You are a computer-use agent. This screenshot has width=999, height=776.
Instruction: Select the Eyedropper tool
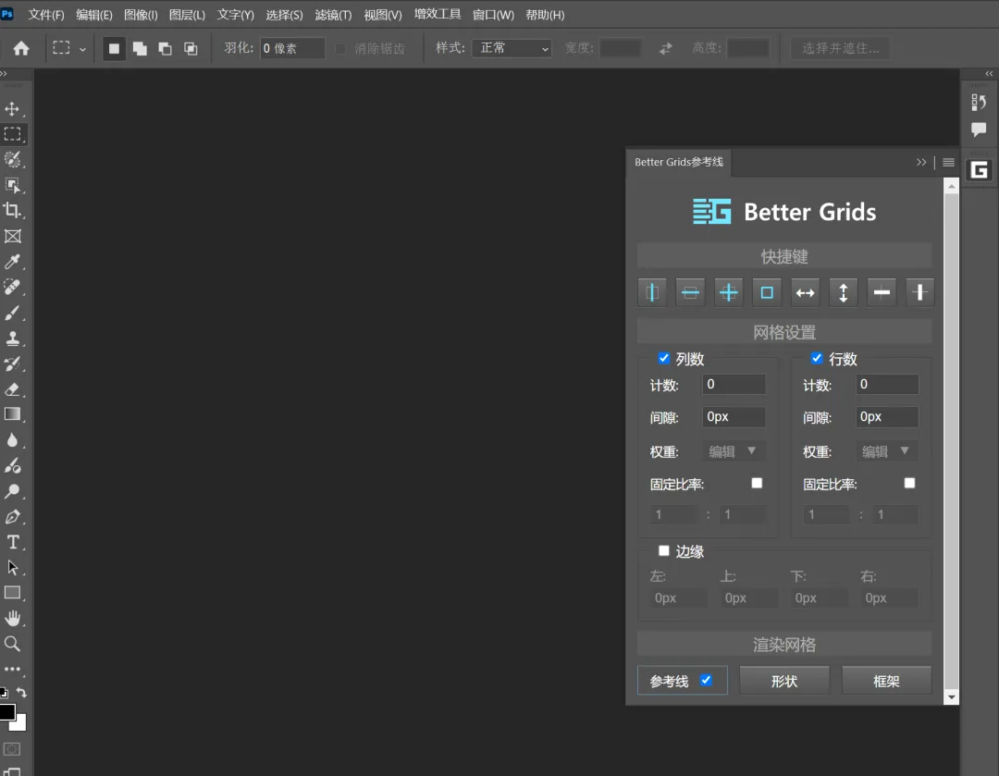12,261
